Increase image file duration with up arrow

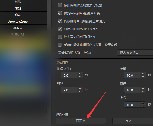pyautogui.click(x=80, y=73)
